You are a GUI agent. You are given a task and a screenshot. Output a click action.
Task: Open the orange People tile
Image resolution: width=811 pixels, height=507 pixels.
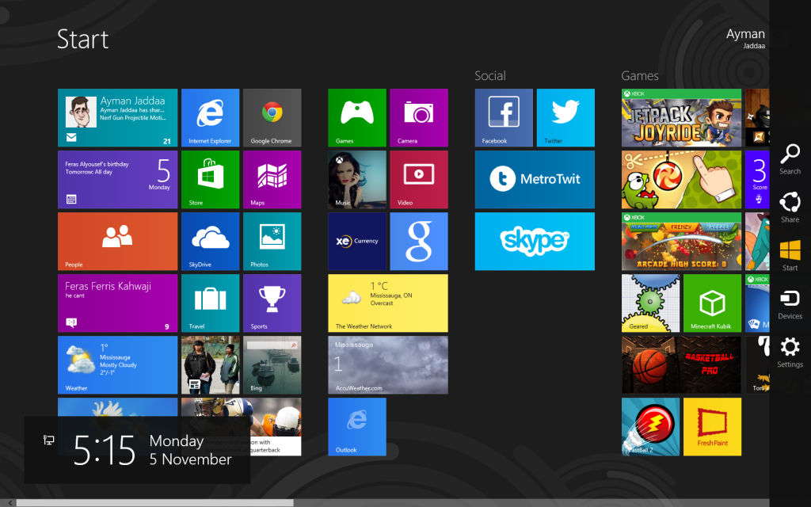click(117, 241)
